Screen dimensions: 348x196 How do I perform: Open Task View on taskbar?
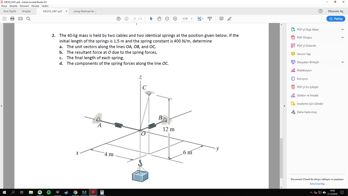(x=22, y=193)
